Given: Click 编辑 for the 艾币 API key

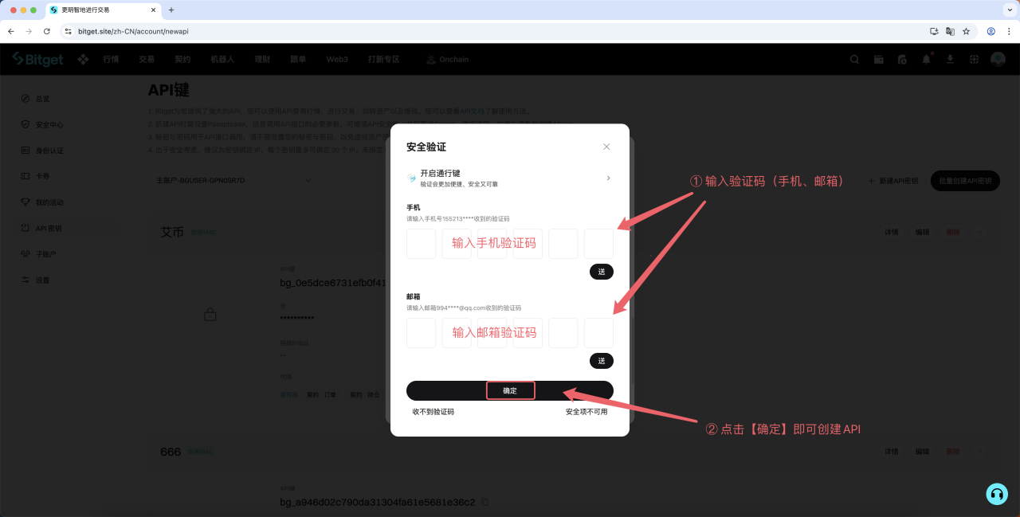Looking at the screenshot, I should [x=922, y=232].
